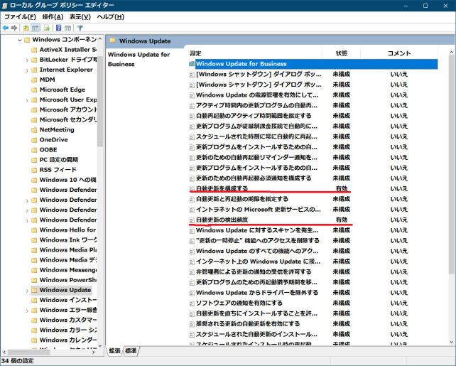The image size is (456, 366).
Task: Select Windows Hello for tree item
Action: [x=67, y=230]
